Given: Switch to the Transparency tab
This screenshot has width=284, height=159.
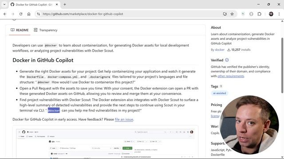Looking at the screenshot, I should click(45, 30).
